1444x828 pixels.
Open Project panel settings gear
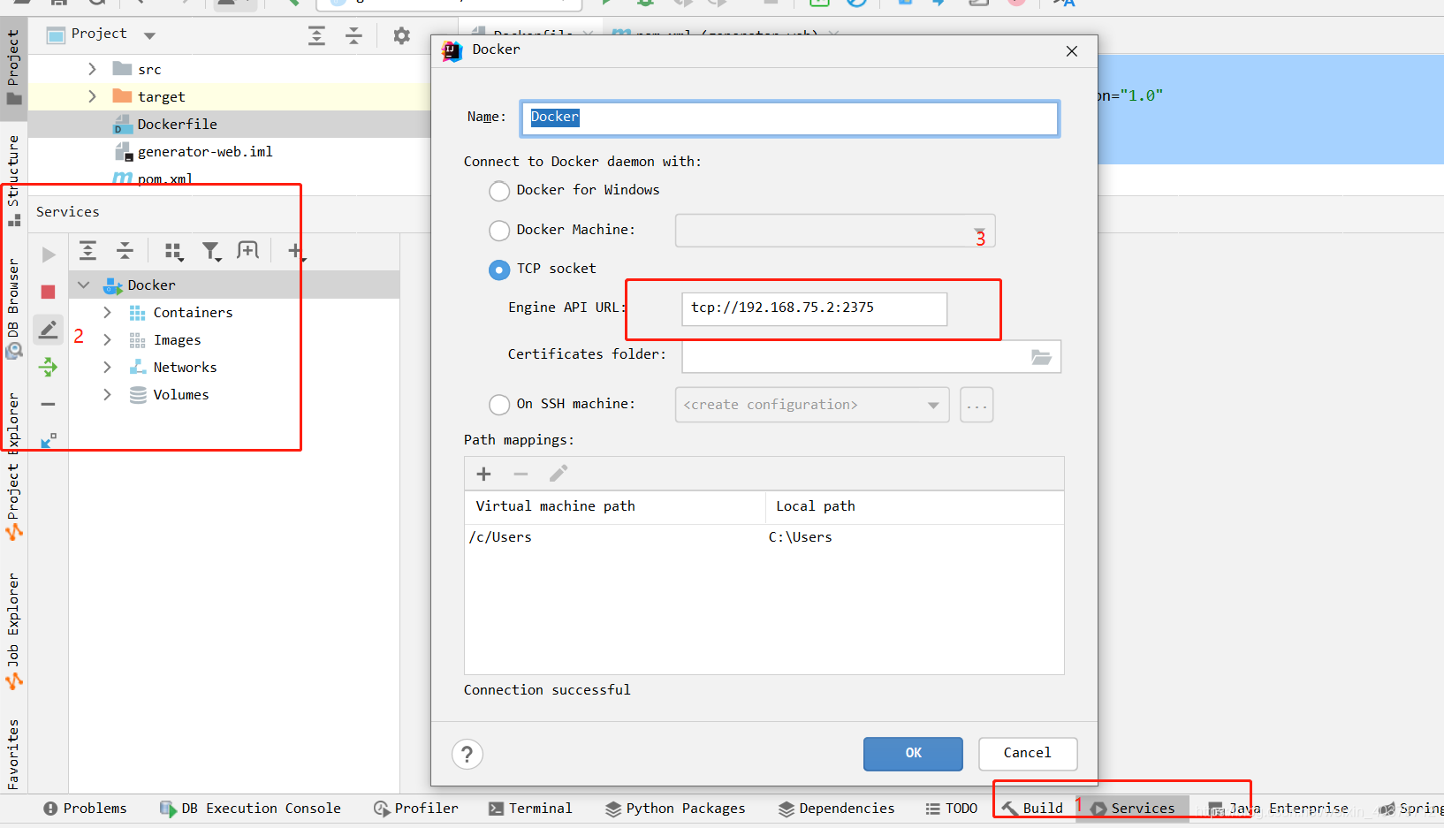click(x=401, y=35)
